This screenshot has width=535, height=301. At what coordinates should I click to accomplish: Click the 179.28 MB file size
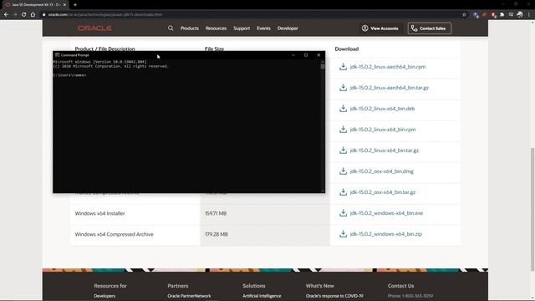point(217,234)
